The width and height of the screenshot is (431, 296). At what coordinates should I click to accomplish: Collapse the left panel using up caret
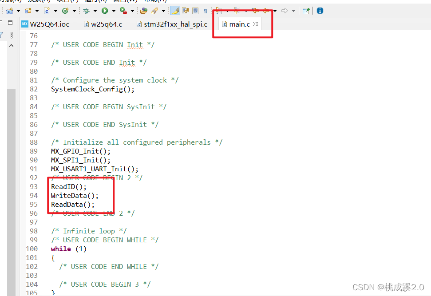(11, 46)
